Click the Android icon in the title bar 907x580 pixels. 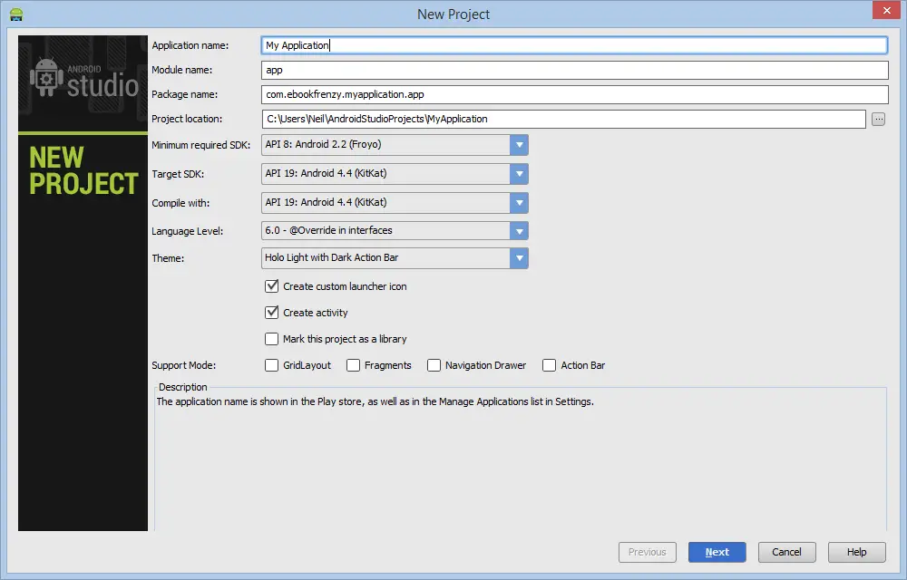15,14
